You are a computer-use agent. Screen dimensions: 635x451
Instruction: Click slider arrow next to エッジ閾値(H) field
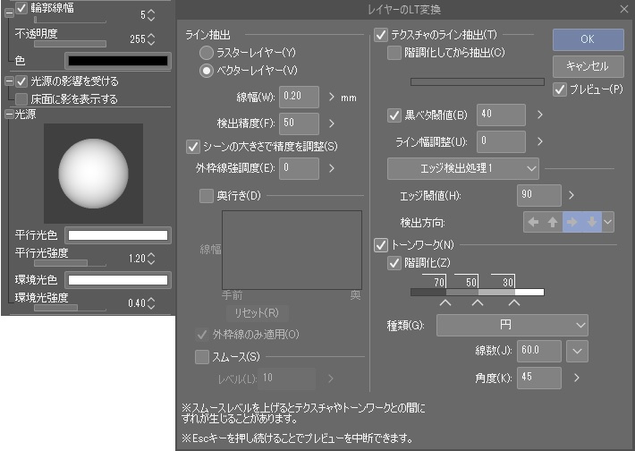(571, 195)
